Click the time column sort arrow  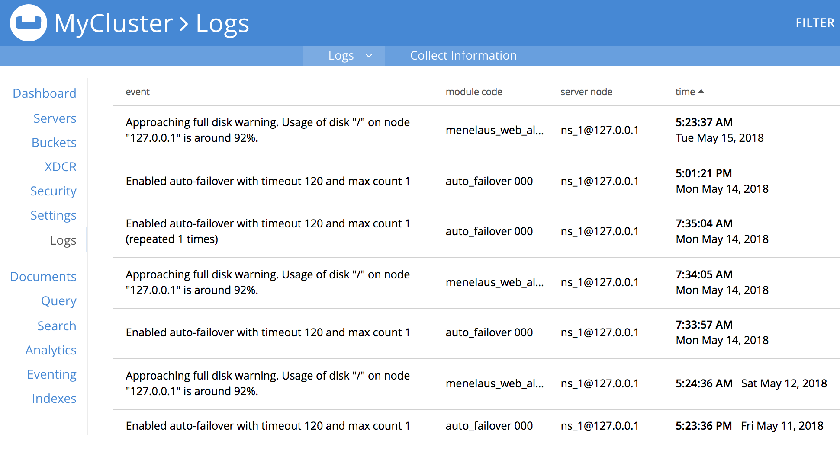click(701, 92)
